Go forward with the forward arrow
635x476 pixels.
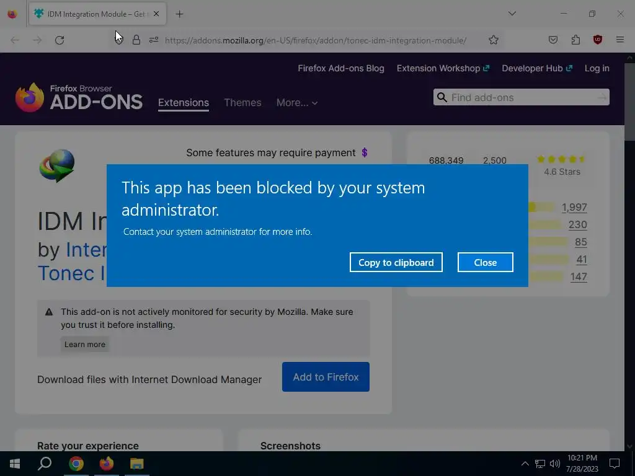tap(37, 40)
